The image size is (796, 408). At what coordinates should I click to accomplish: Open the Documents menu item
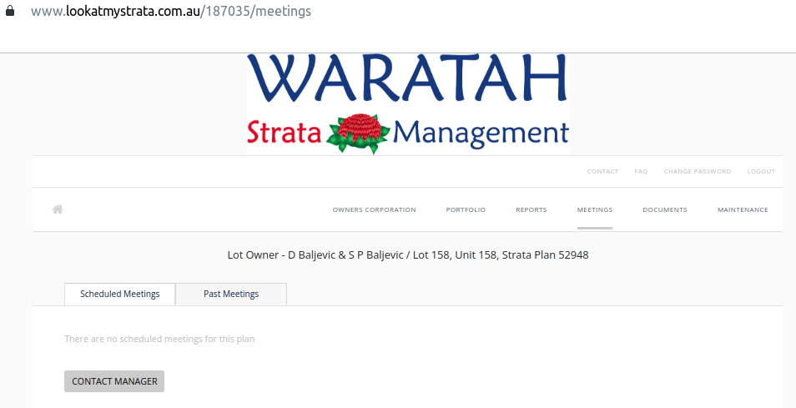pyautogui.click(x=664, y=209)
